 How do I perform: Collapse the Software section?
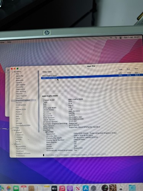(x=13, y=144)
